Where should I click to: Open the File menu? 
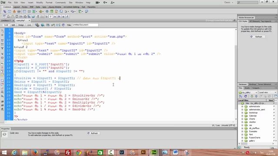coord(10,3)
